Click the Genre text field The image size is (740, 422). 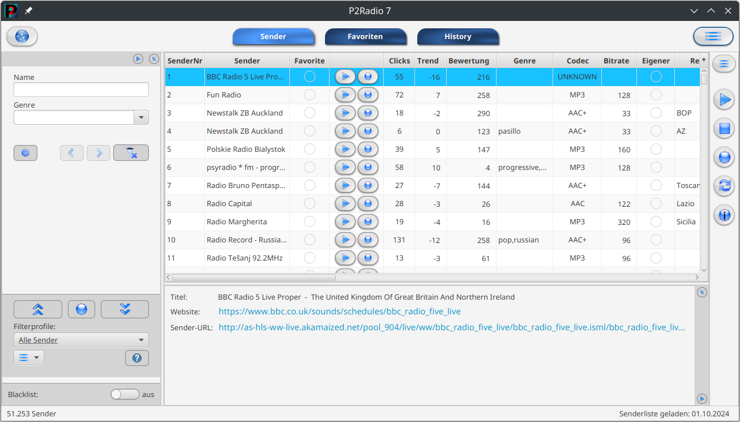pos(74,117)
